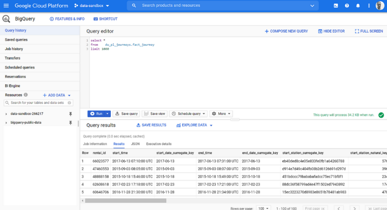Screen dimensions: 387x210
Task: Click the Resources info icon
Action: coord(26,95)
